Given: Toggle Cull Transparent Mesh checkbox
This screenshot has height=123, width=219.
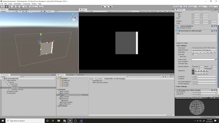Looking at the screenshot, I should 192,28.
